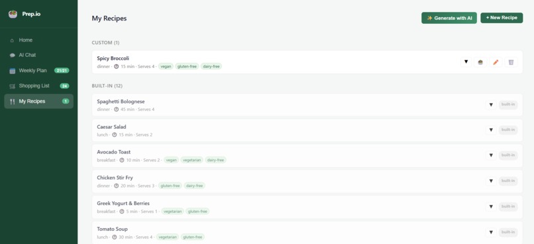Image resolution: width=534 pixels, height=244 pixels.
Task: Click the Greek Yogurt & Berries title
Action: coord(123,203)
